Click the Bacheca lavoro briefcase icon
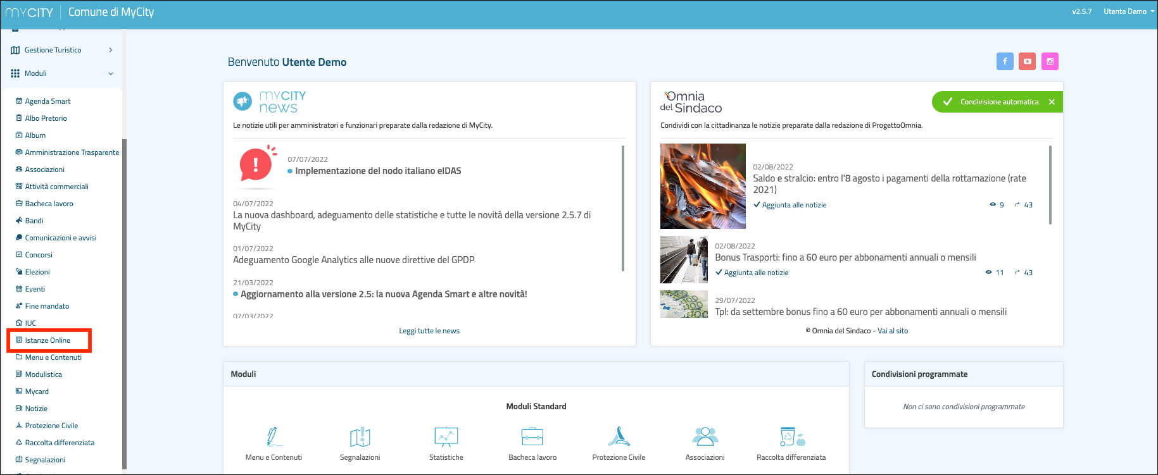This screenshot has width=1158, height=475. pyautogui.click(x=532, y=436)
